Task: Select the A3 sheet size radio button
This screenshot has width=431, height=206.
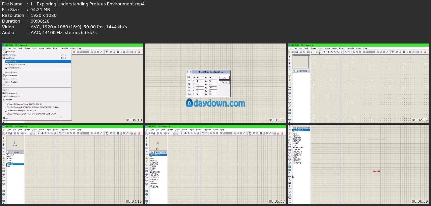Action: point(194,81)
